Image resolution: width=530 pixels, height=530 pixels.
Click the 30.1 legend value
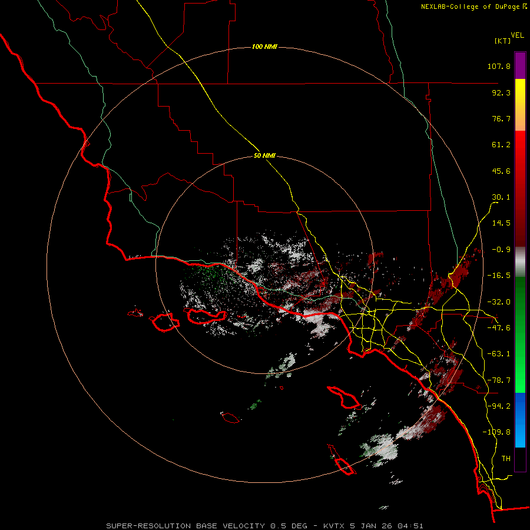501,197
